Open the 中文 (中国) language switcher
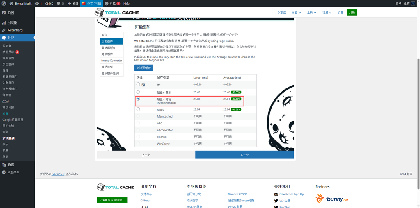 91,3
